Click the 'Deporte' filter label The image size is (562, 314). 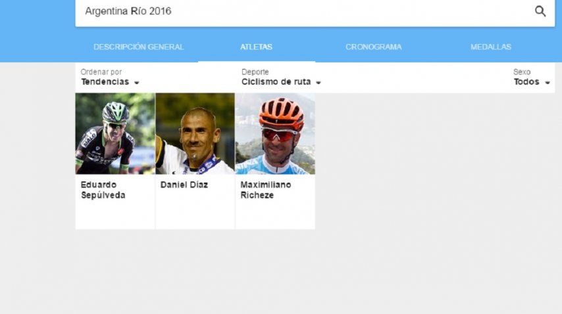point(255,72)
